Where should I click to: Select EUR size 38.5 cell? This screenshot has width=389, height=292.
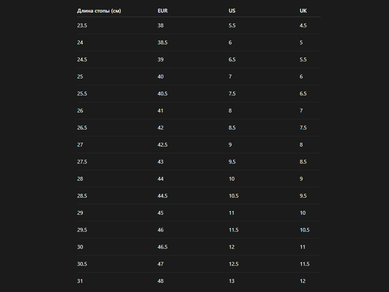pos(162,43)
